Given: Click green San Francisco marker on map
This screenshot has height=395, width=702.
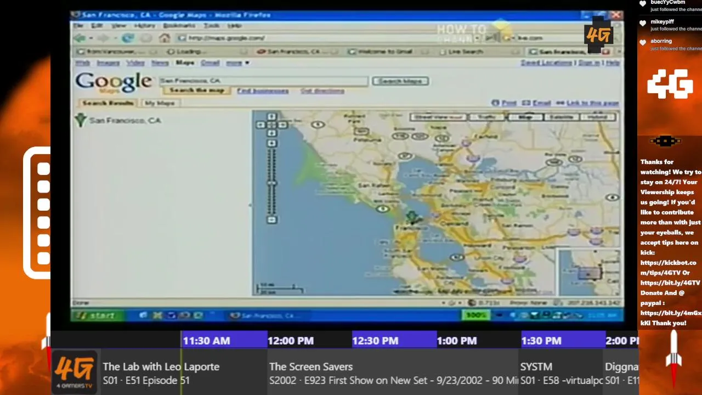Looking at the screenshot, I should click(x=412, y=217).
